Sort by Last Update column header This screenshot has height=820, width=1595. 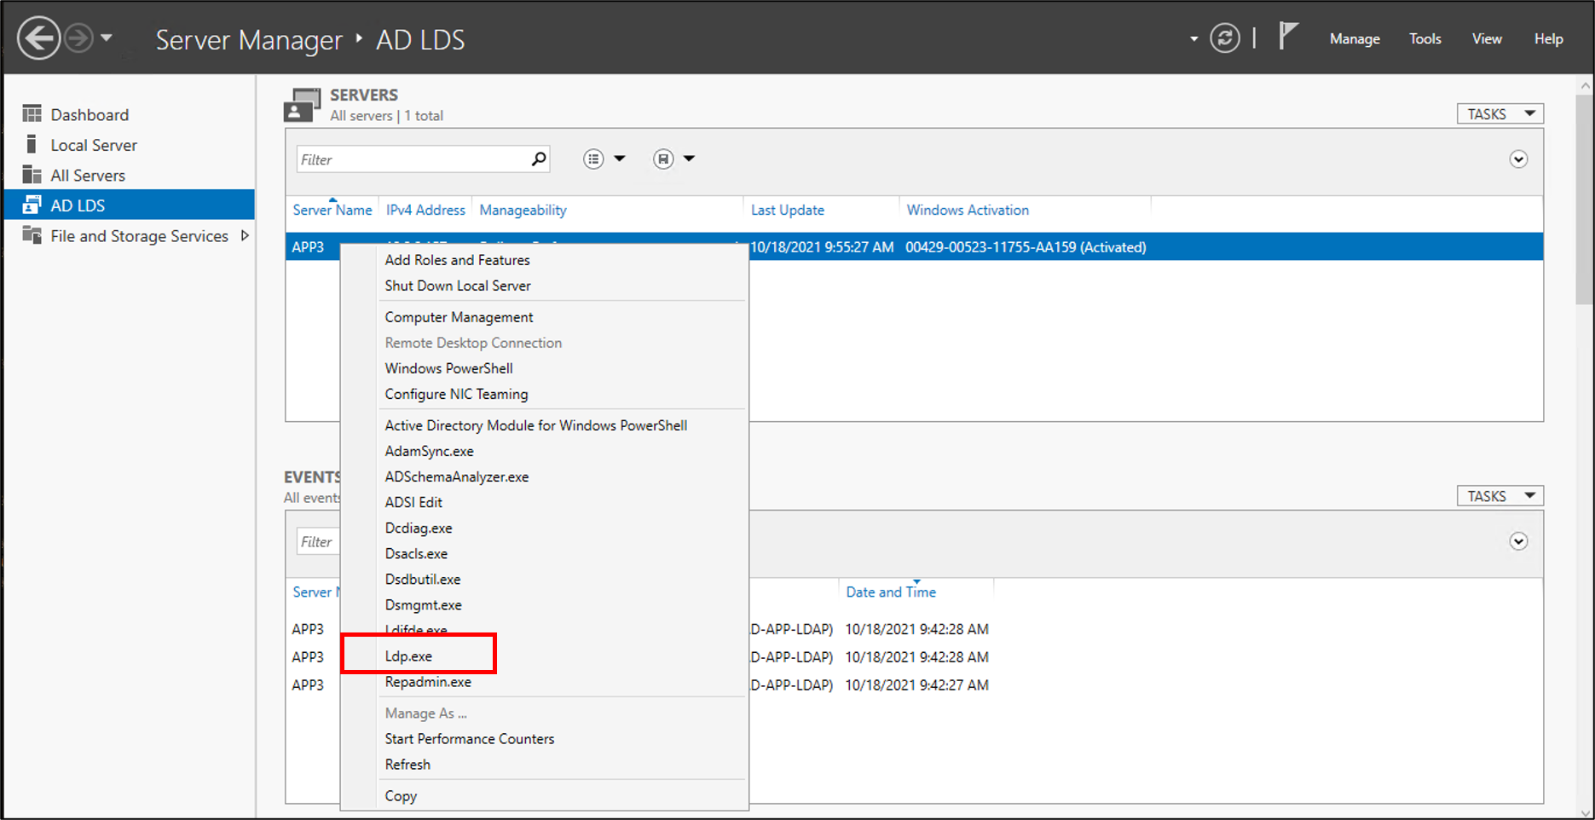coord(787,210)
